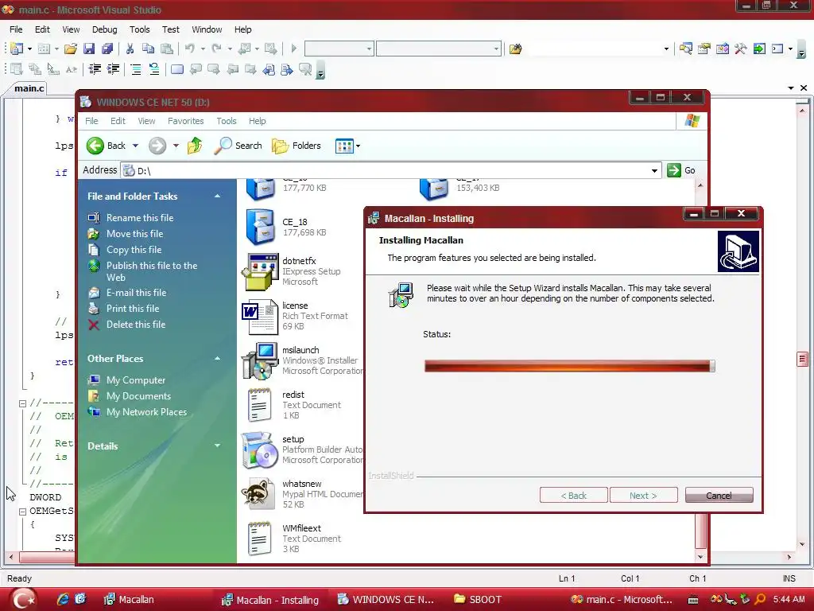
Task: Click the Open File icon in Visual Studio toolbar
Action: (x=71, y=49)
